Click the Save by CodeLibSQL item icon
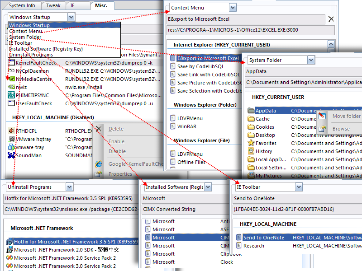Image resolution: width=362 pixels, height=271 pixels. [x=172, y=66]
